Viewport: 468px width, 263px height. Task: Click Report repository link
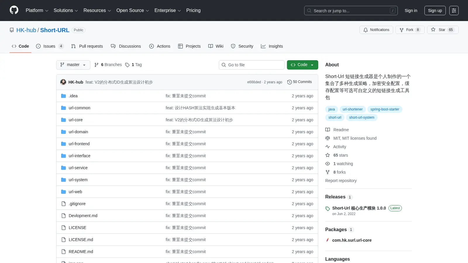pos(341,181)
